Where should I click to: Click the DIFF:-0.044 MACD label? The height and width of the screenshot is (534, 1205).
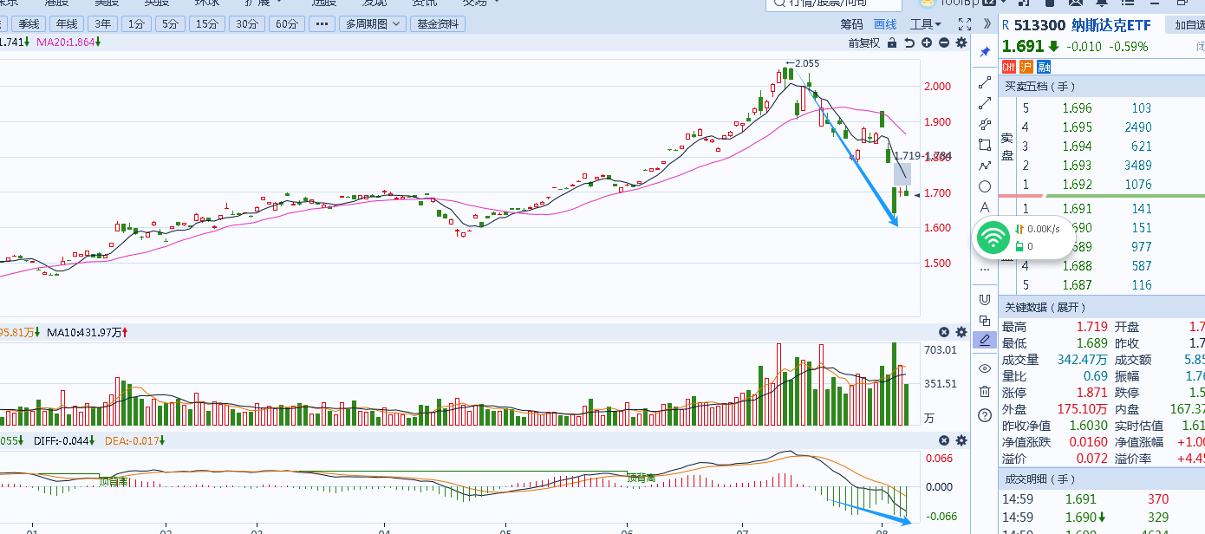63,440
